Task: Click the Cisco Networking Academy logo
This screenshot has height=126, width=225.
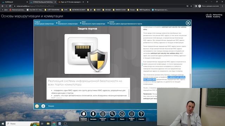Action: 214,15
